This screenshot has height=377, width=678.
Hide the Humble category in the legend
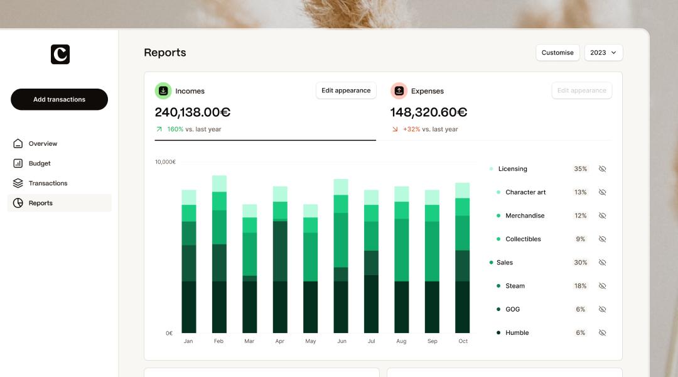click(602, 332)
